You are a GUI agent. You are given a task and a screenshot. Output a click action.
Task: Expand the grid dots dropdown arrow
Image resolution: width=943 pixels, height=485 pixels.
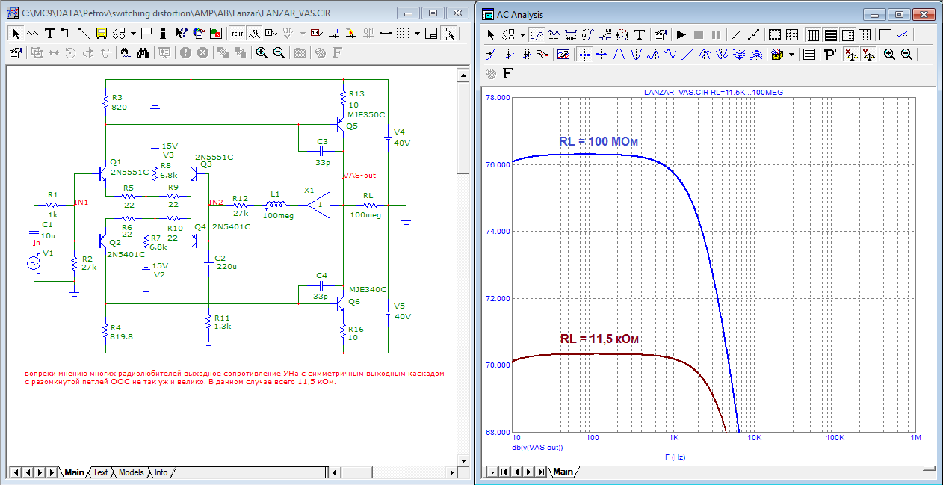[x=417, y=34]
